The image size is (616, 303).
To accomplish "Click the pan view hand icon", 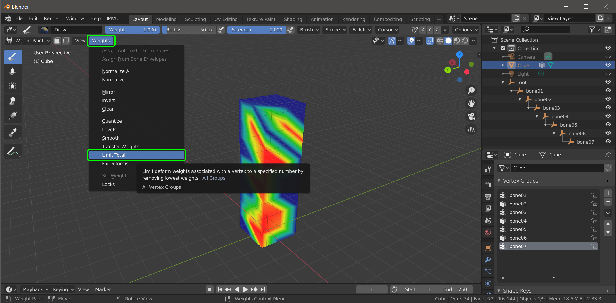I will pyautogui.click(x=471, y=103).
